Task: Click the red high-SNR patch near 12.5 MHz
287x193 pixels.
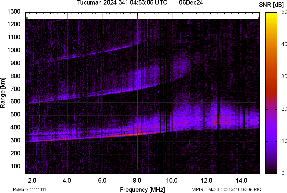Action: pyautogui.click(x=215, y=121)
